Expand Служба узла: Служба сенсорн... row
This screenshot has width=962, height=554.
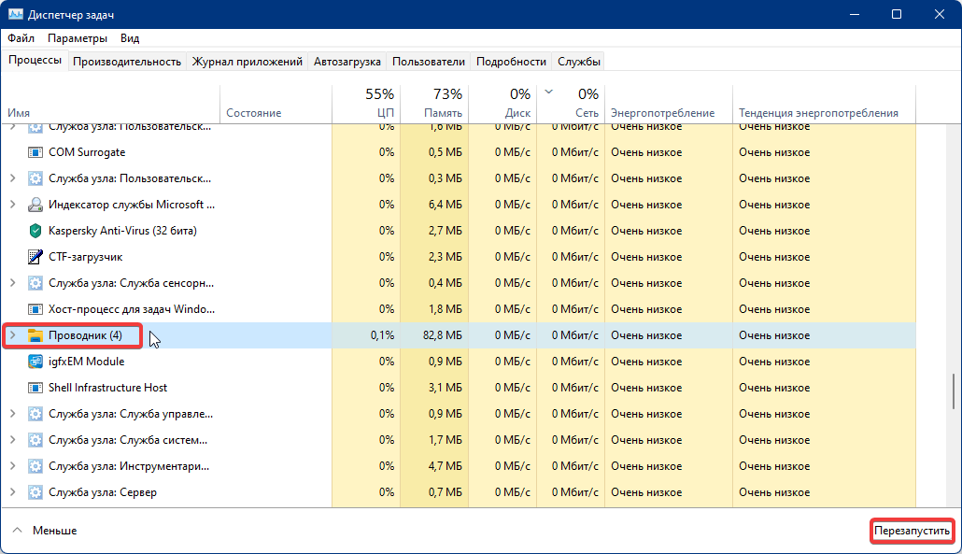click(x=12, y=283)
